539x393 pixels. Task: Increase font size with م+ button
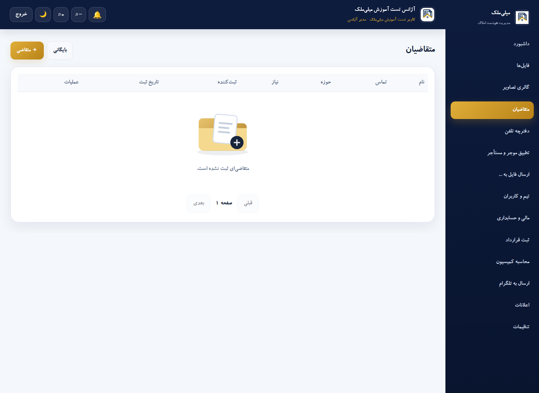[x=61, y=15]
